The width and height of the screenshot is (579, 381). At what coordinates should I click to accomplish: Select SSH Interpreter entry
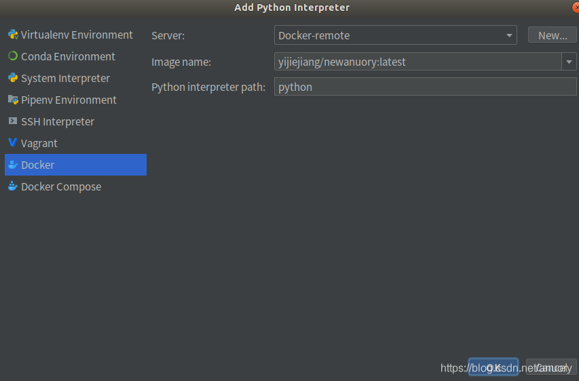[76, 122]
